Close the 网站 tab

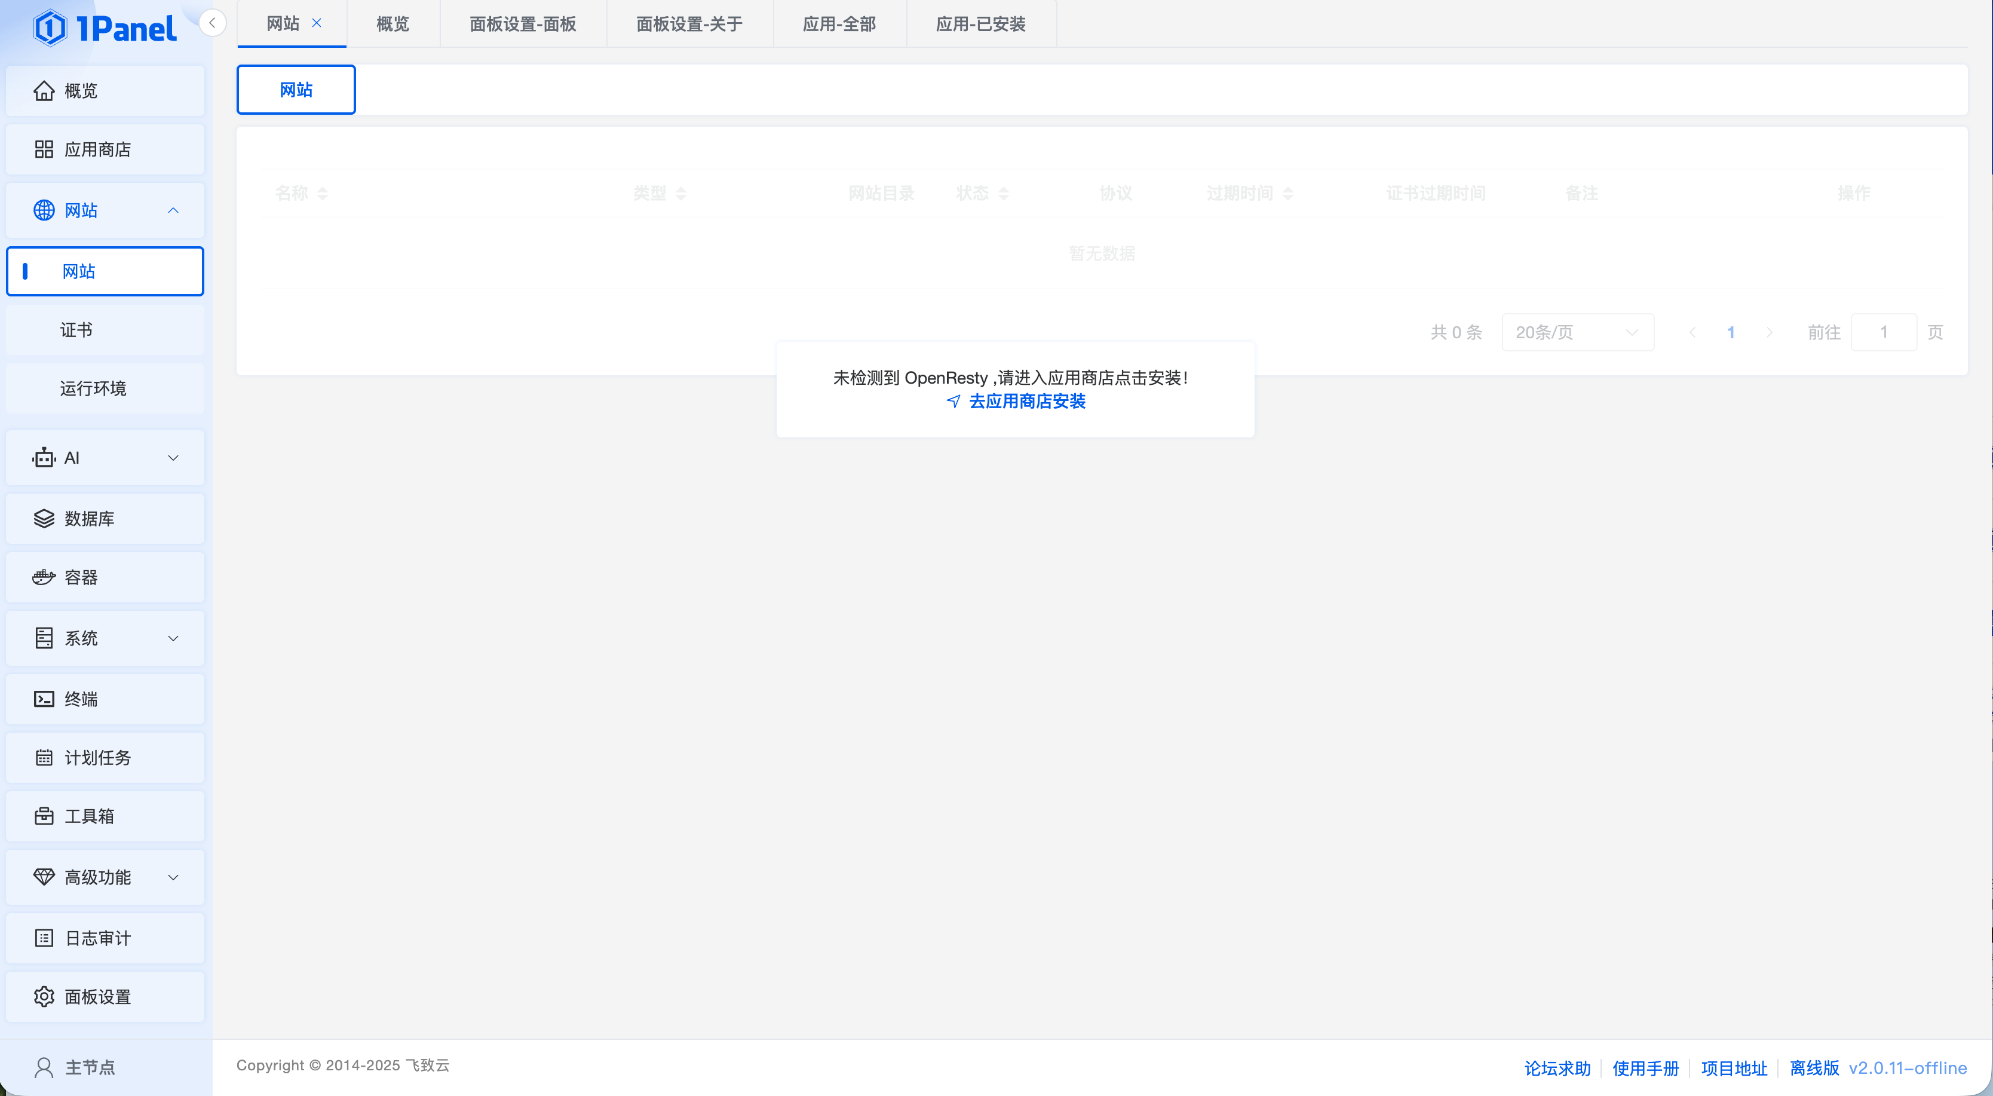[317, 23]
